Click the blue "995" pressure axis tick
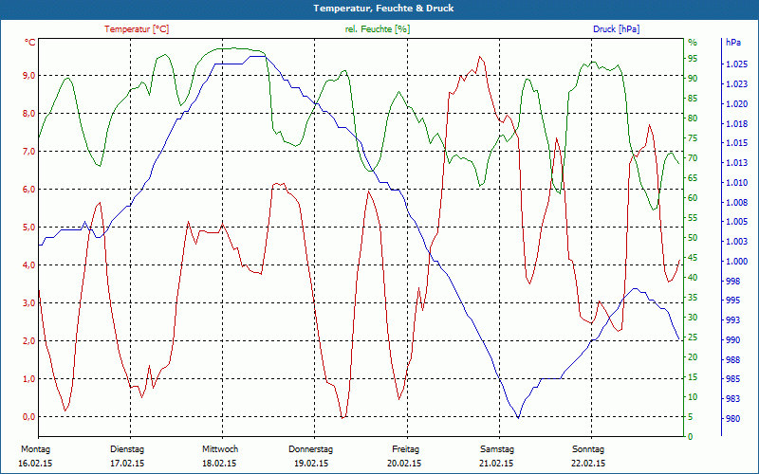The height and width of the screenshot is (474, 759). click(x=732, y=301)
